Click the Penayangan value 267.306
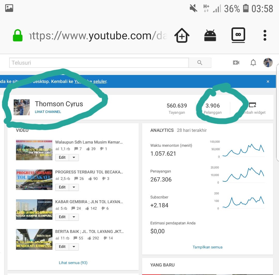The image size is (279, 275). click(161, 179)
